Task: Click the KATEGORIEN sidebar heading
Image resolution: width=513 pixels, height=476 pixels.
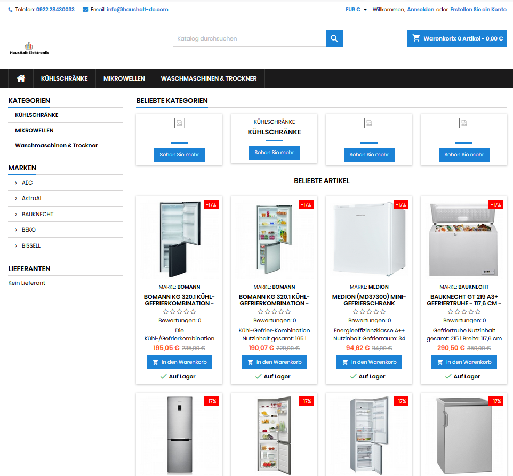Action: click(x=29, y=100)
